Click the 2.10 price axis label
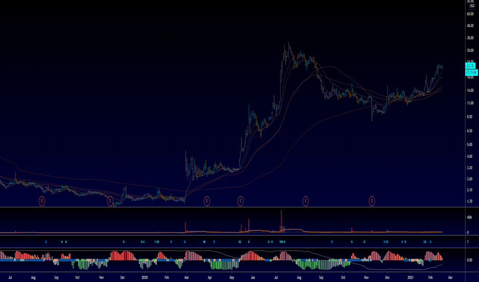The height and width of the screenshot is (282, 479). pos(470,190)
